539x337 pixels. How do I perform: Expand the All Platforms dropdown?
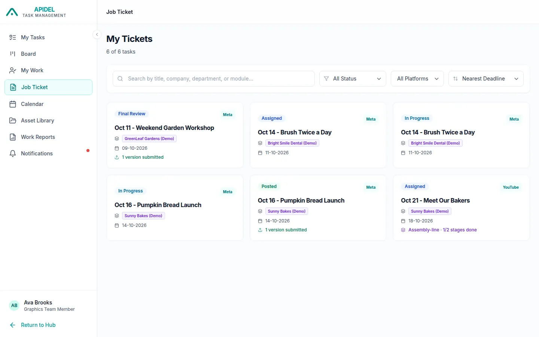point(417,79)
